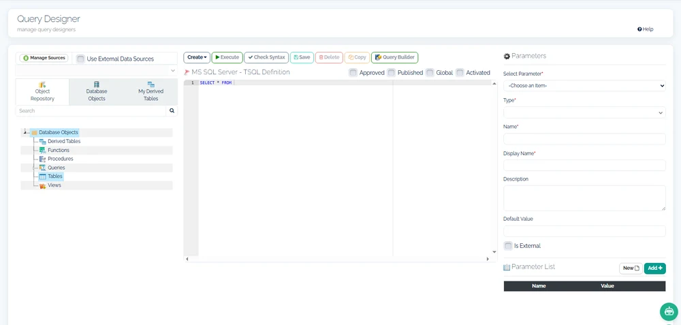Click the Manage Sources button
This screenshot has height=325, width=681.
tap(44, 58)
